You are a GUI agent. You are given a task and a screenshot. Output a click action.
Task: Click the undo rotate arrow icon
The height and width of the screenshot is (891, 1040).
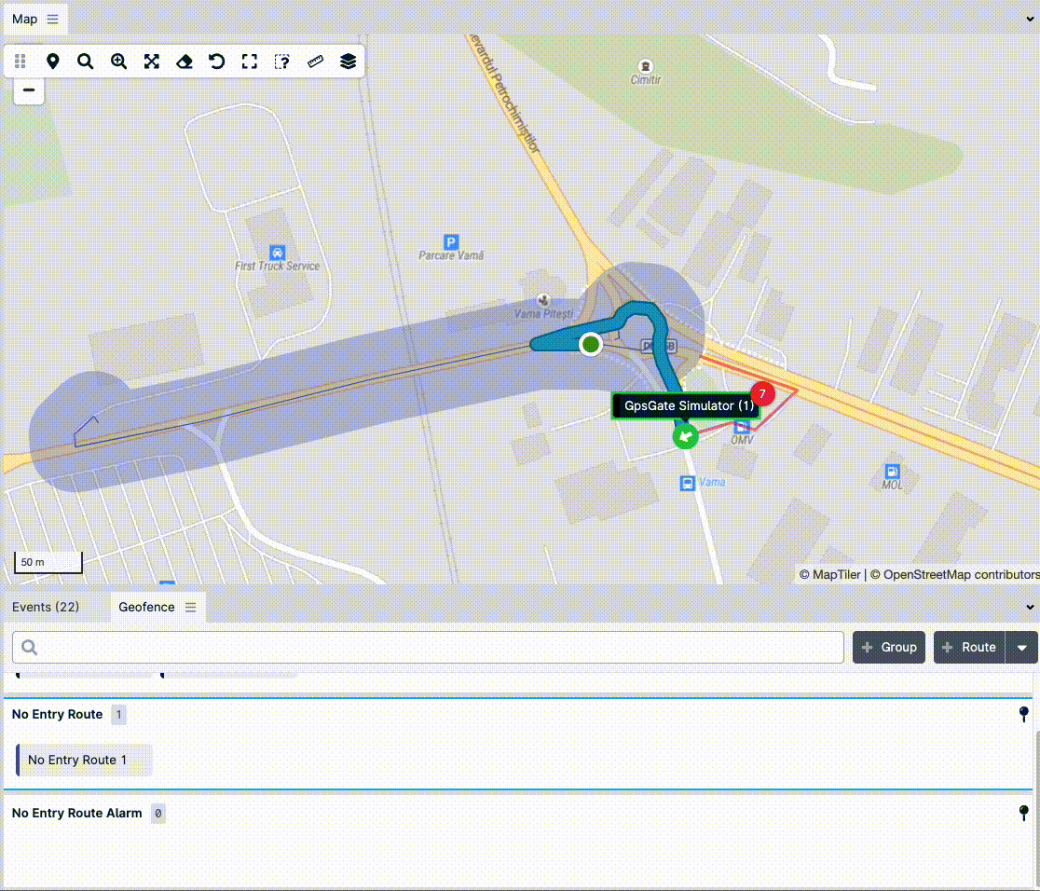(216, 62)
